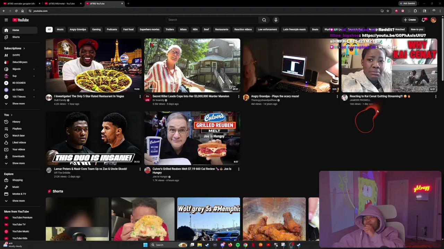Open more options for Lamar Peters video
Screen dimensions: 444x249
tap(140, 169)
